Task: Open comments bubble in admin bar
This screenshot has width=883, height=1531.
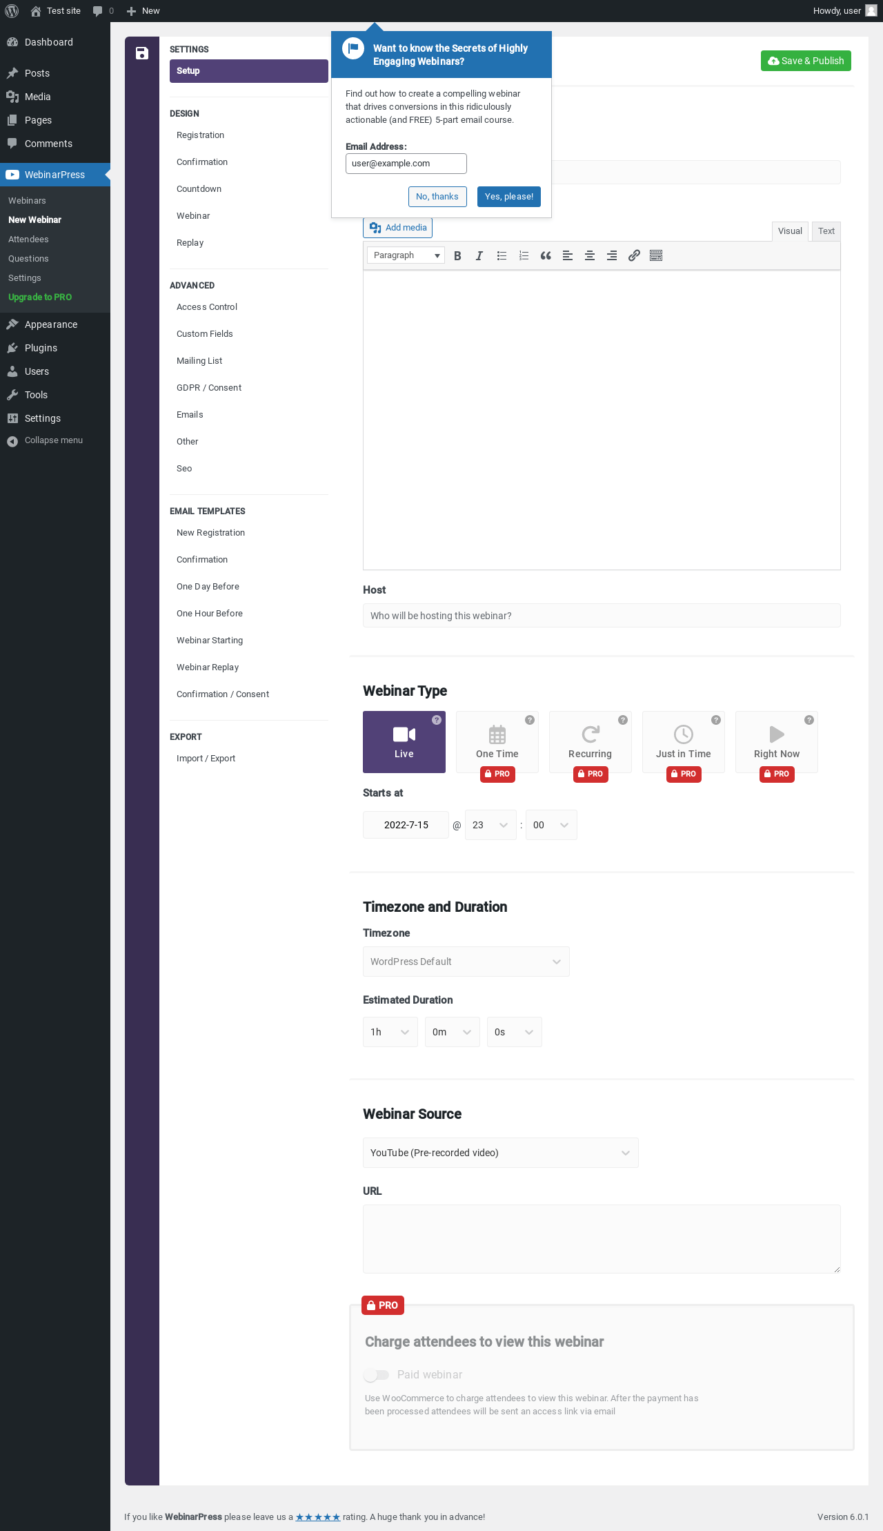Action: pos(103,11)
